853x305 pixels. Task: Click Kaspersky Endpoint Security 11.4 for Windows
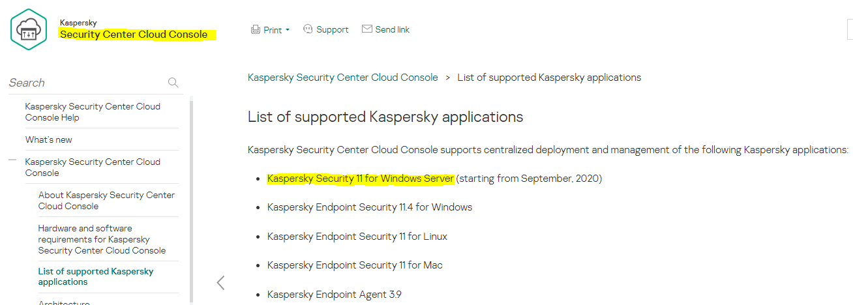tap(370, 207)
